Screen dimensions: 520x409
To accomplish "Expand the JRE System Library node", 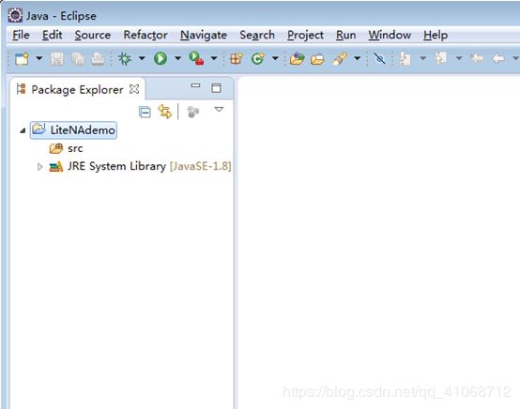I will point(40,166).
